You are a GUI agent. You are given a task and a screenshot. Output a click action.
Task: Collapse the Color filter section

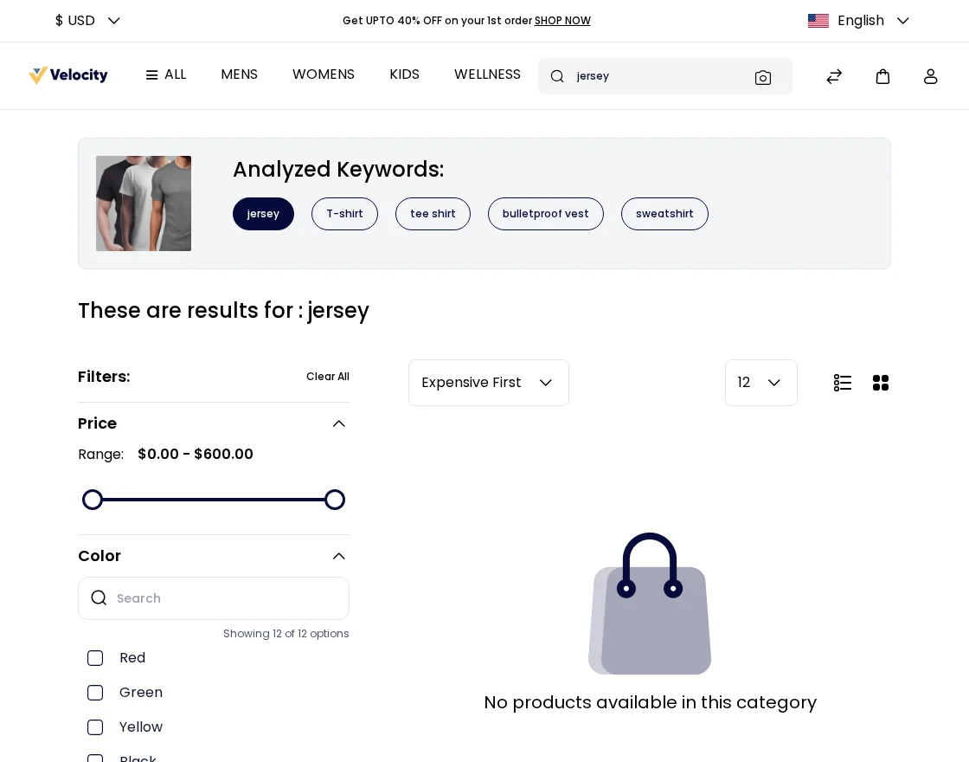coord(338,556)
